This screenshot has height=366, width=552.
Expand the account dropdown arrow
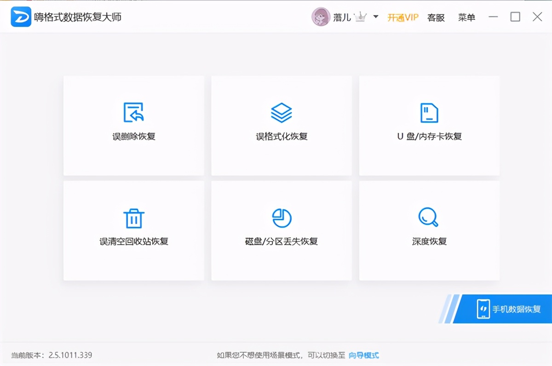coord(376,17)
